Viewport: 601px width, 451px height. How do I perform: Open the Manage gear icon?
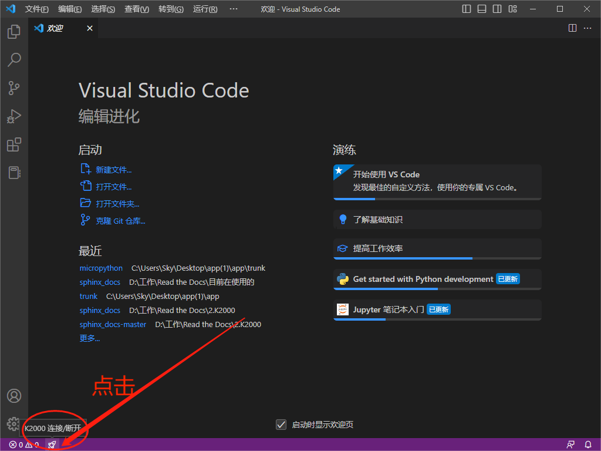[x=13, y=424]
